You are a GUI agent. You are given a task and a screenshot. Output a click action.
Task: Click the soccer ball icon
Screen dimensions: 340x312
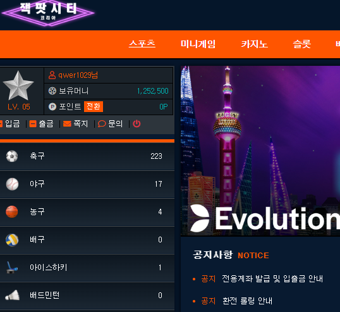coord(12,156)
